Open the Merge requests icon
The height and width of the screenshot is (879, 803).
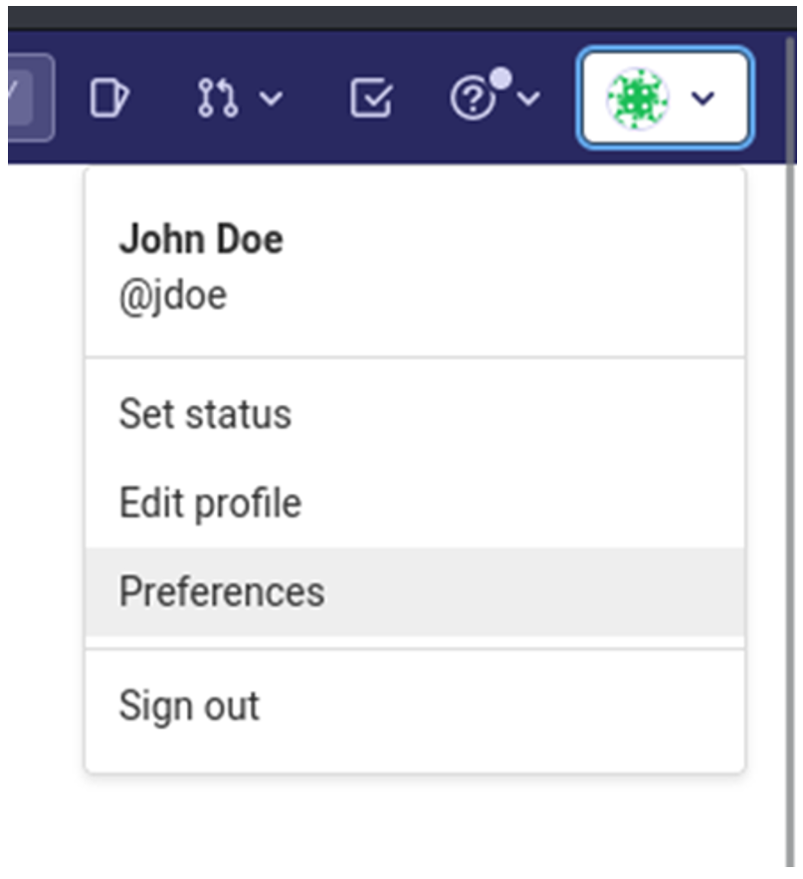pyautogui.click(x=217, y=99)
